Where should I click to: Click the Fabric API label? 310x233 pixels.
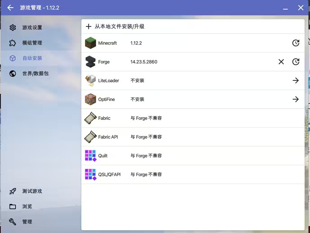coord(108,137)
